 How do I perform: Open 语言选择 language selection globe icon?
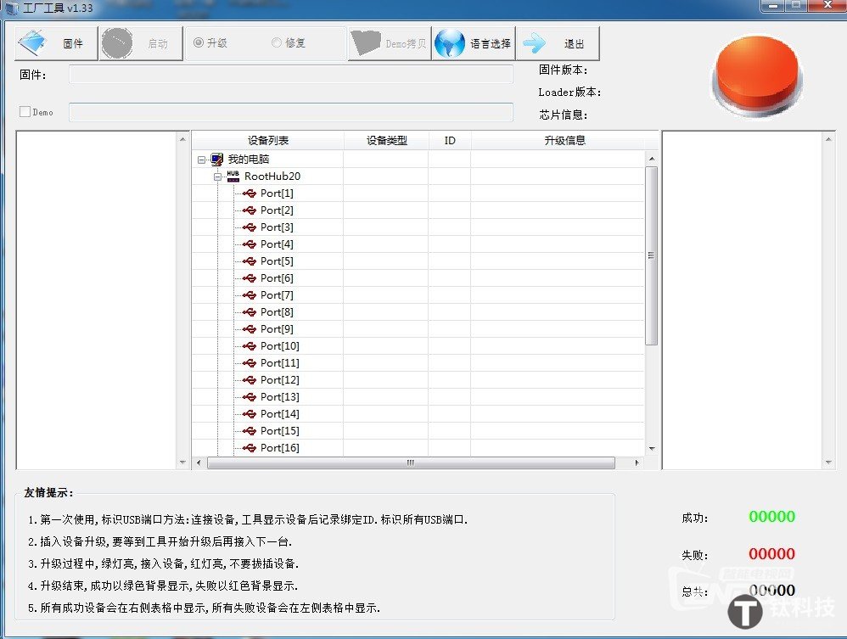pos(450,43)
